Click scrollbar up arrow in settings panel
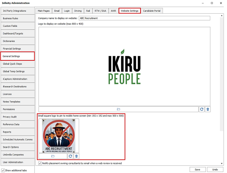Screen dimensions: 227x173 pos(222,15)
